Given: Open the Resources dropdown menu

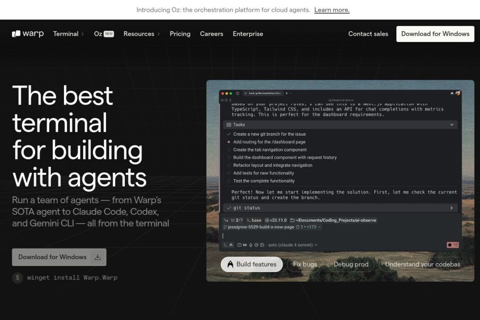Looking at the screenshot, I should click(142, 34).
